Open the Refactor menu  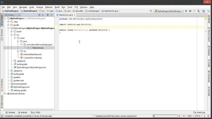(x=49, y=7)
